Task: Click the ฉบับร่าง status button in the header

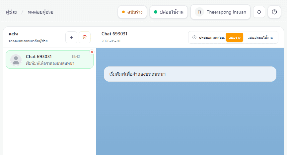Action: click(132, 12)
